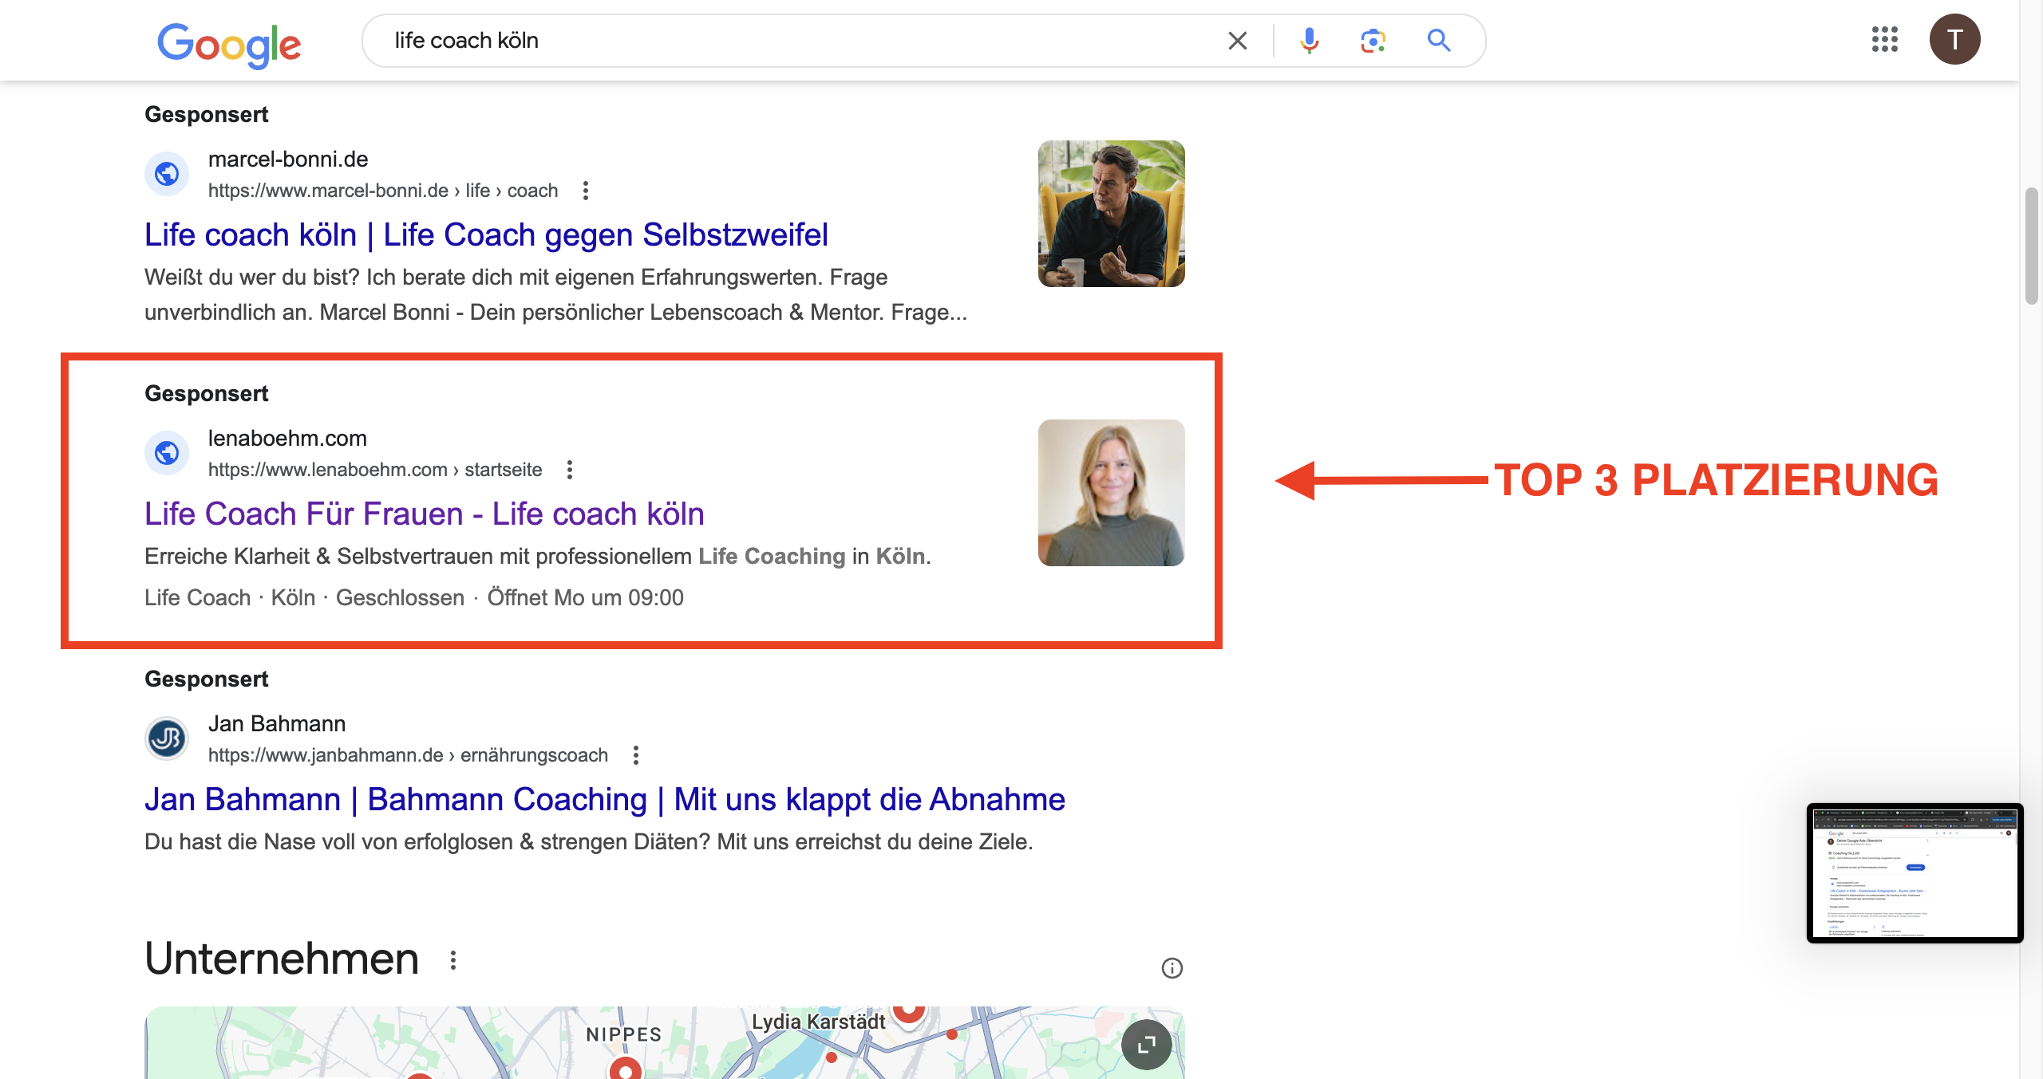Open more options for marcel-bonni.de ad
This screenshot has width=2043, height=1079.
click(x=586, y=191)
